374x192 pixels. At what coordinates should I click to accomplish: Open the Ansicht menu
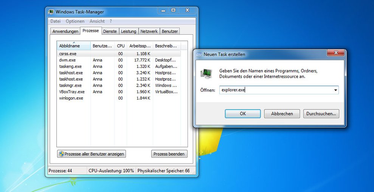point(97,21)
